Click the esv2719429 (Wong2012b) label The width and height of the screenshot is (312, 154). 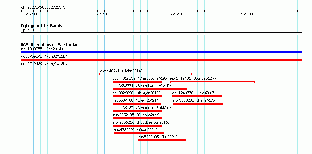(x=44, y=64)
